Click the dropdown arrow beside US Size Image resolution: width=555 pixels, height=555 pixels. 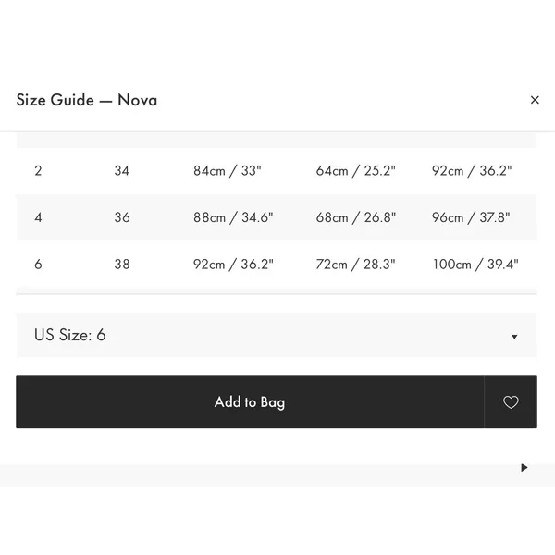(514, 337)
